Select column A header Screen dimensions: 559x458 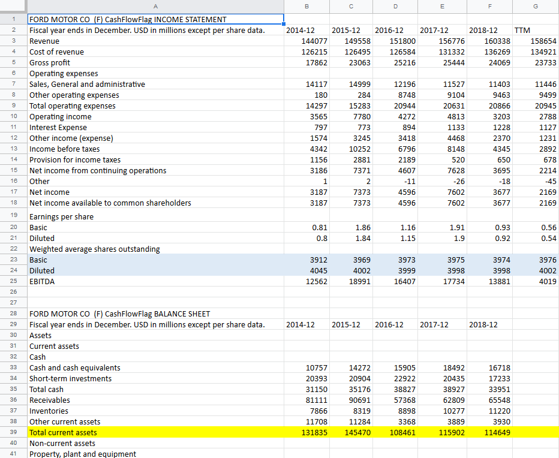155,6
